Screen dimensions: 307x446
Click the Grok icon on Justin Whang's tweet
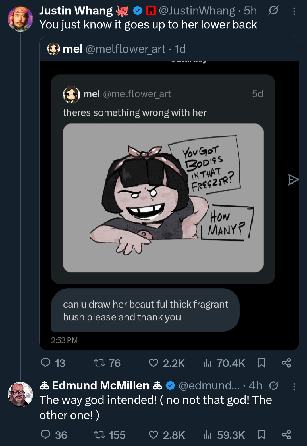point(273,11)
